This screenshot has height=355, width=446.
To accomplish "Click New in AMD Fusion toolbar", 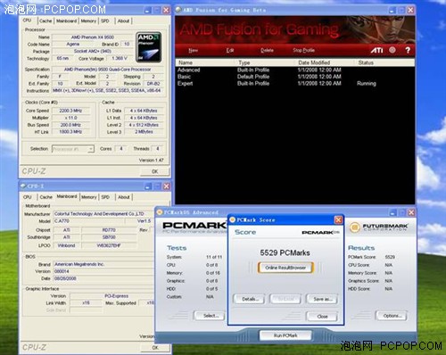I will 194,50.
